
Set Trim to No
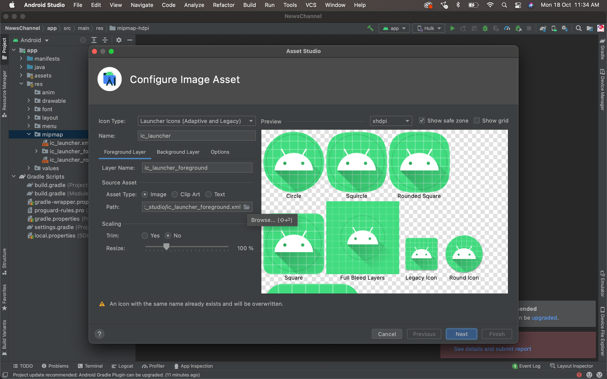(x=168, y=236)
